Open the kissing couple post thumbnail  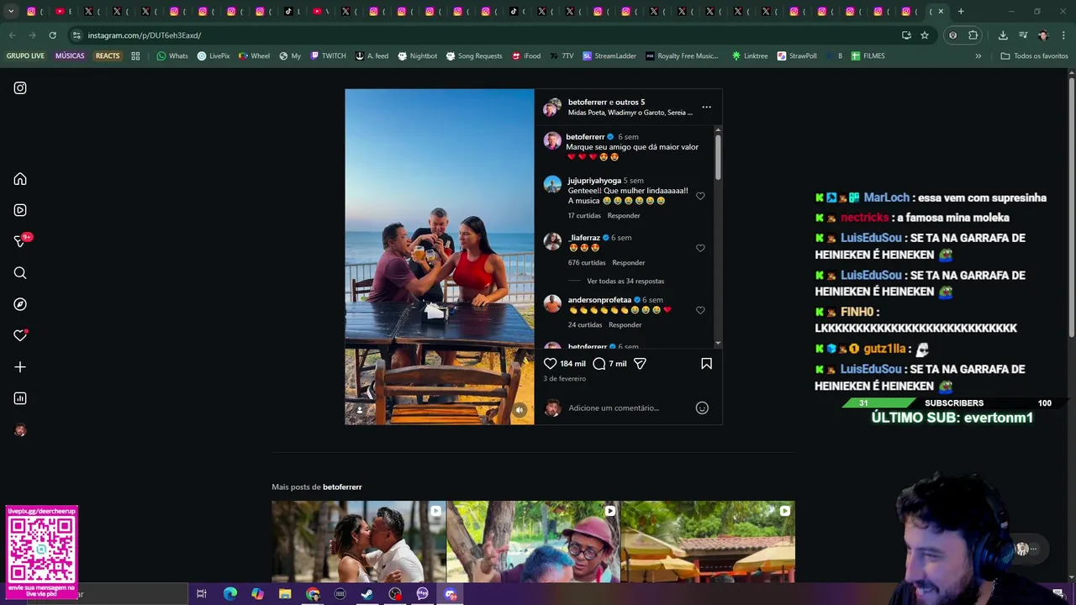pyautogui.click(x=359, y=541)
